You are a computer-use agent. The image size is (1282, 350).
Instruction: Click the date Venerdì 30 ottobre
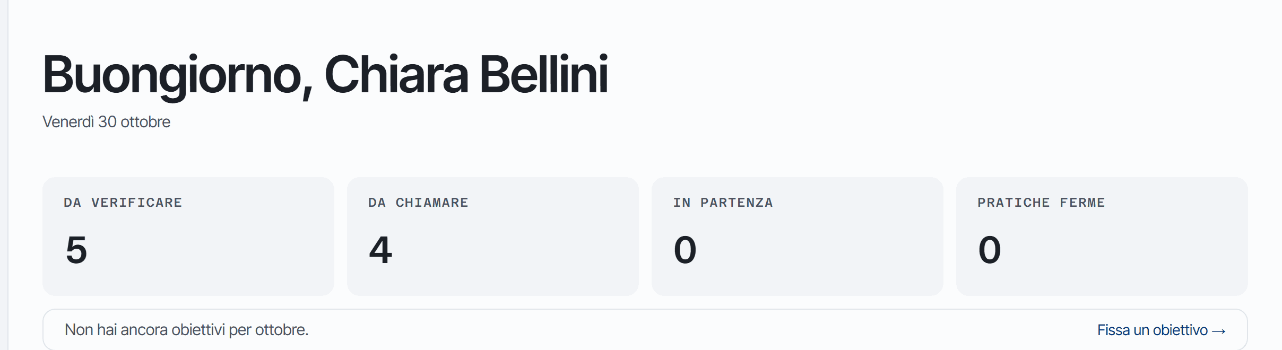tap(106, 122)
